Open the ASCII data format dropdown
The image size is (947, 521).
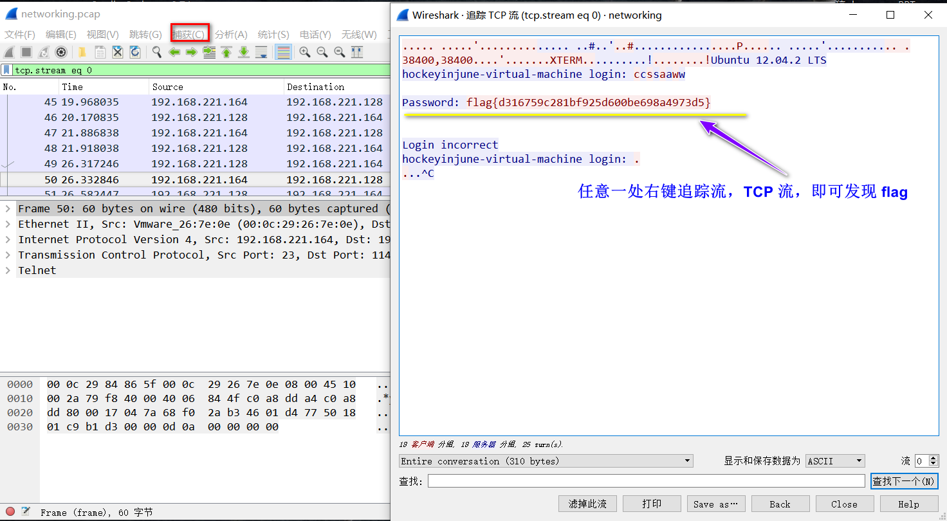tap(835, 461)
